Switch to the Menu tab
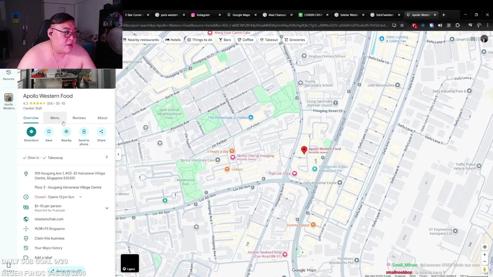The width and height of the screenshot is (493, 277). pos(55,118)
